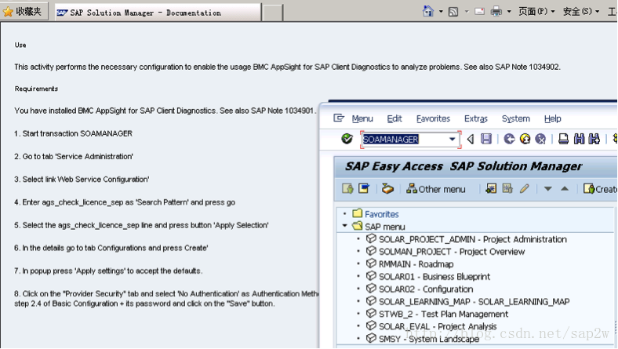Click the SAP window menu icon left of Menu

click(x=339, y=118)
